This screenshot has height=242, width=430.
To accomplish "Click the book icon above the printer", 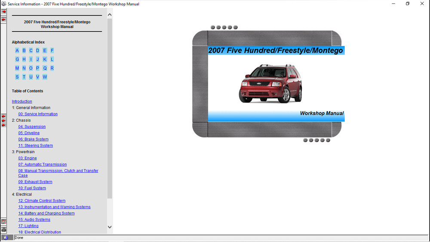I will tap(4, 222).
